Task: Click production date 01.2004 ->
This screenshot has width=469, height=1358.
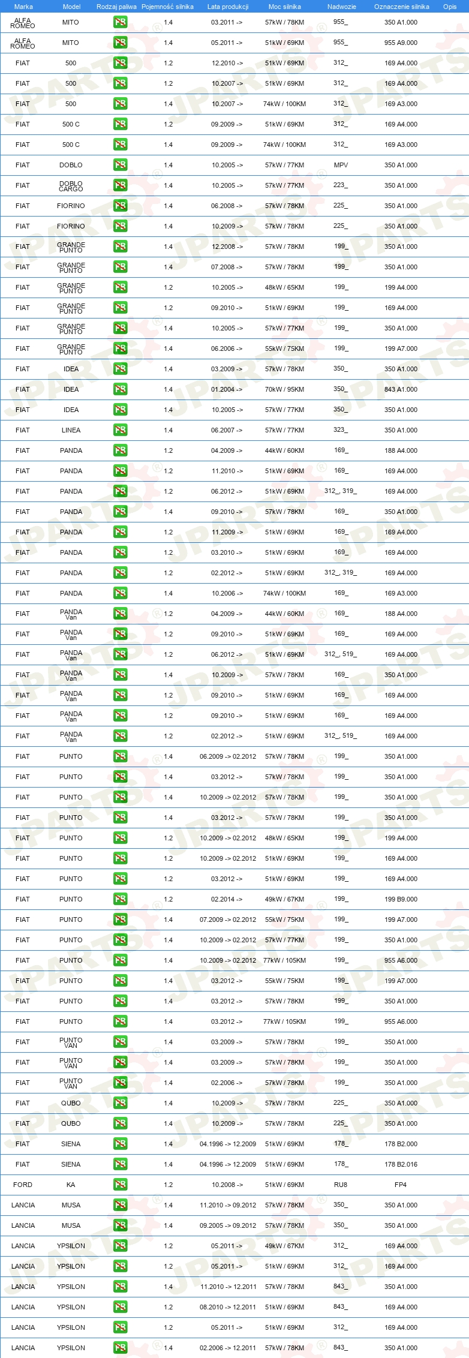Action: click(x=227, y=389)
